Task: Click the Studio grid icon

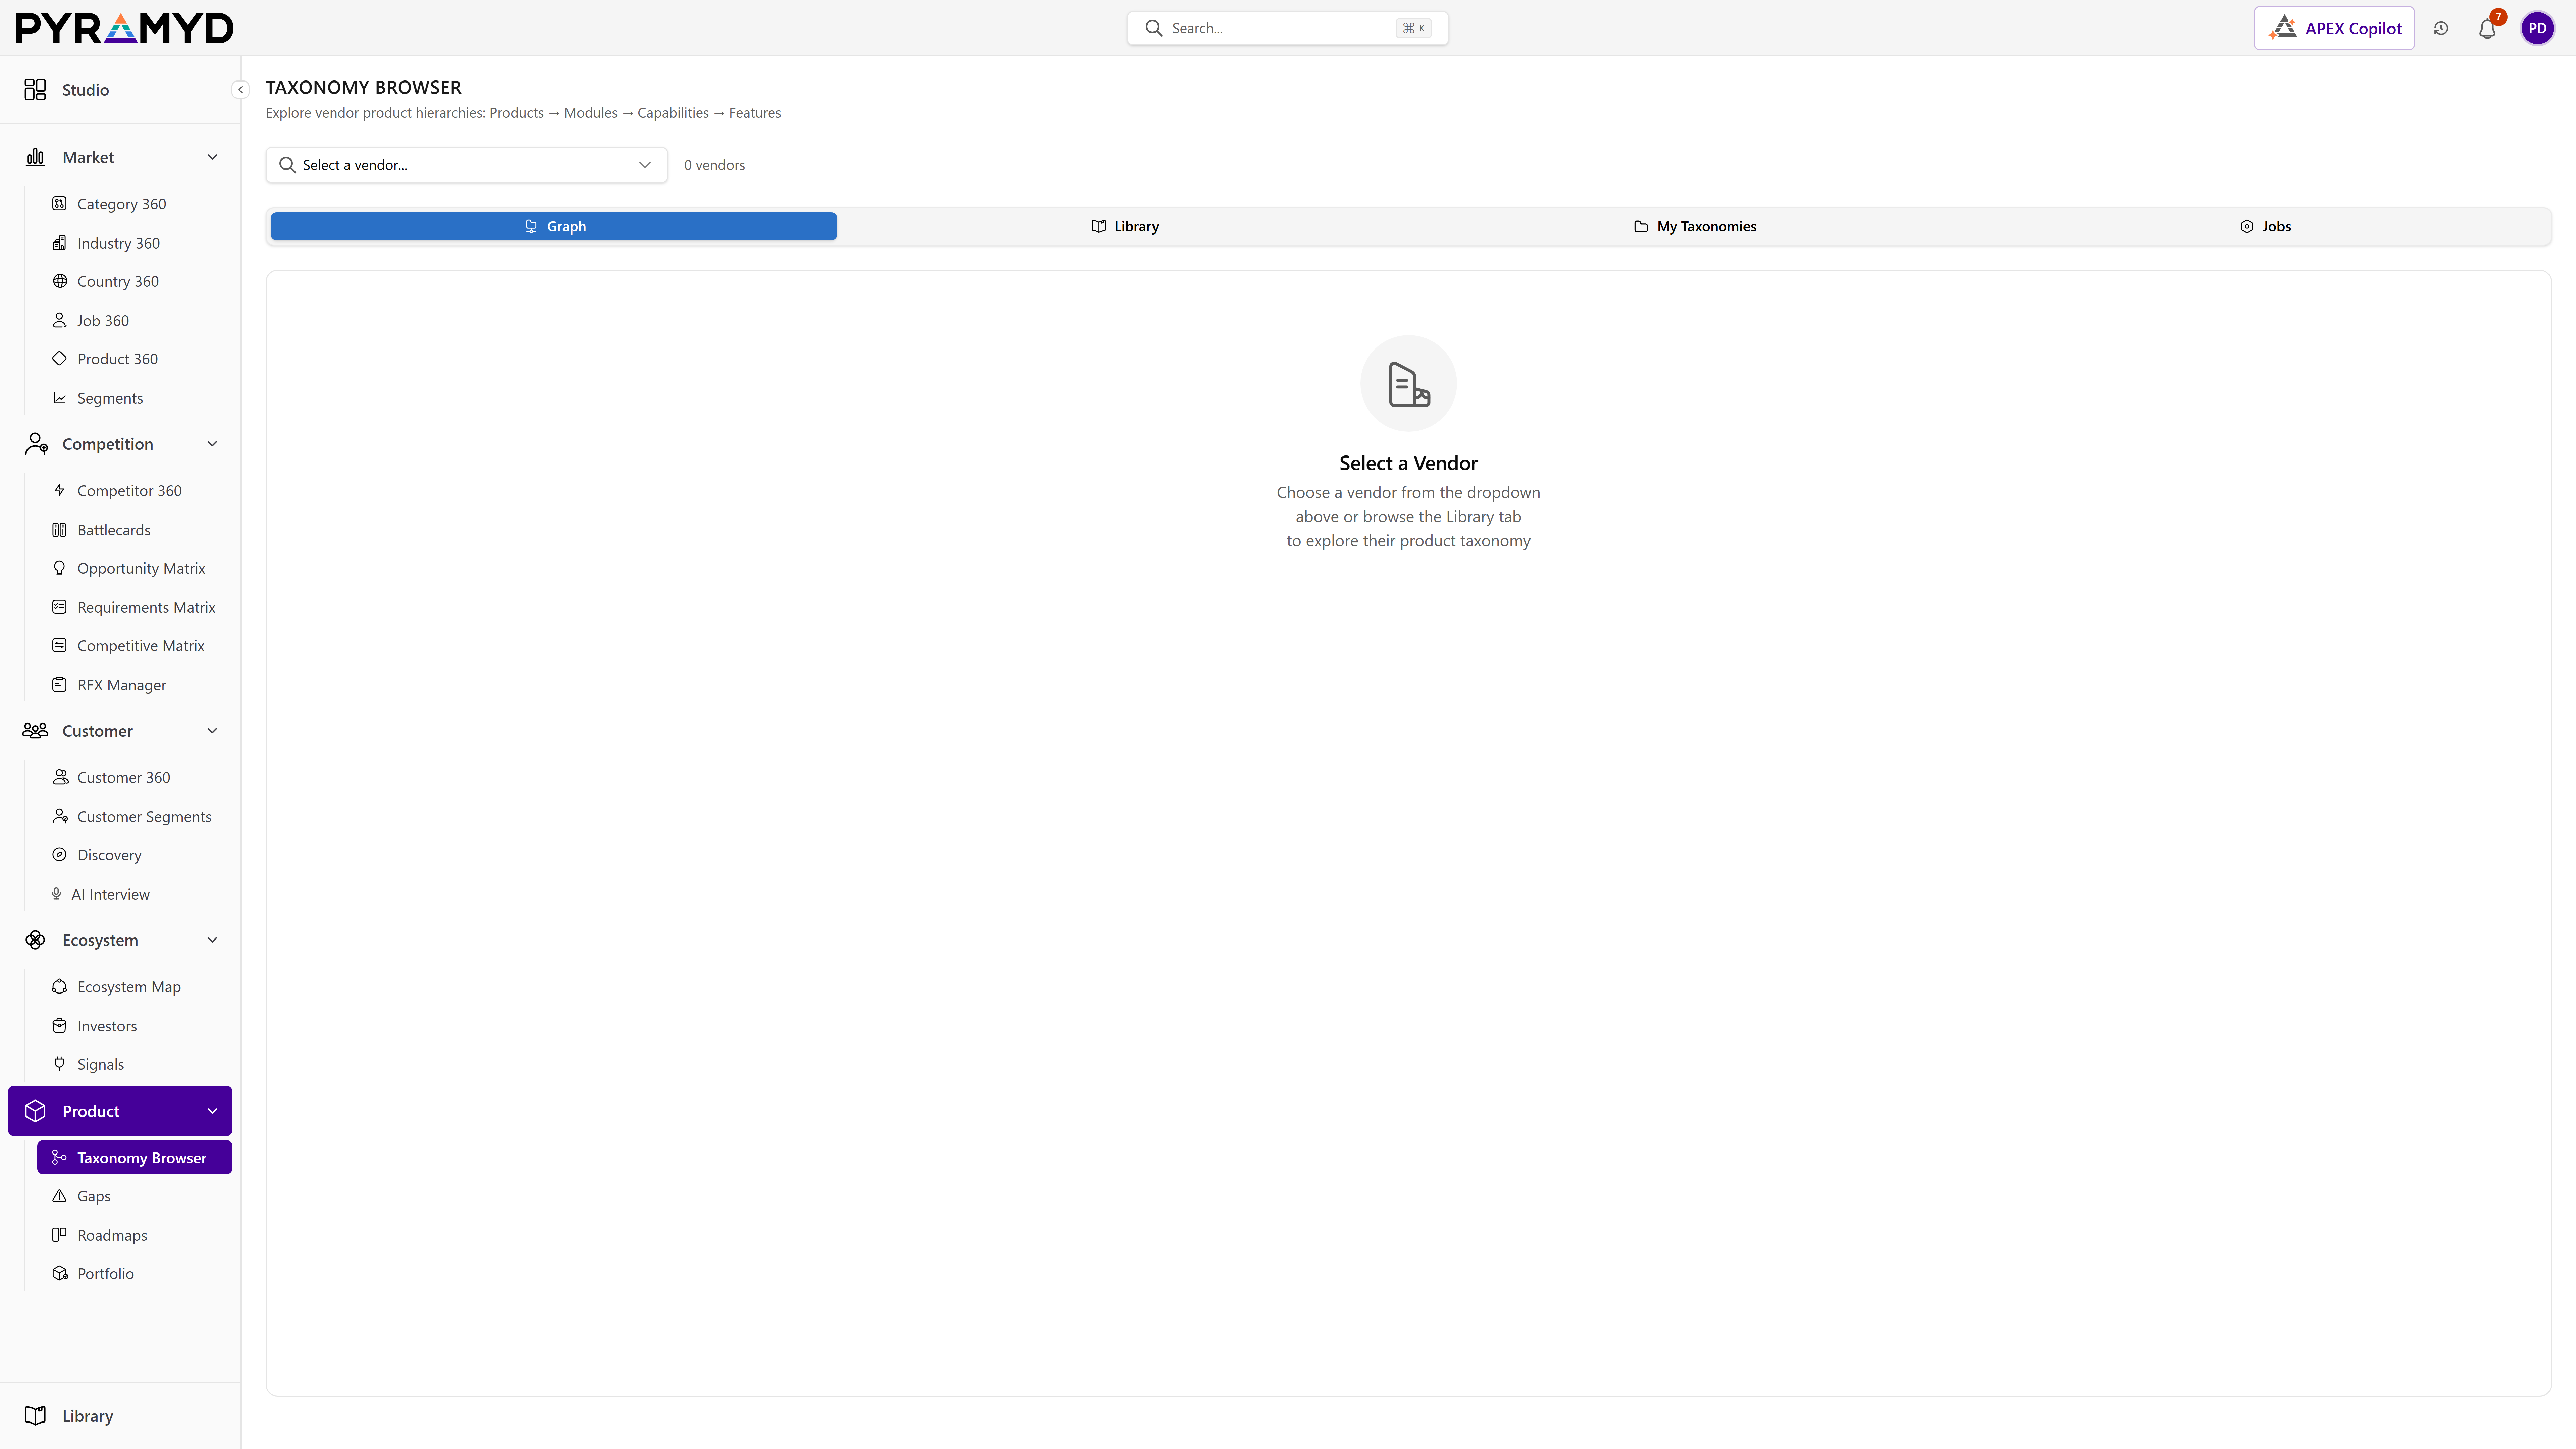Action: (x=35, y=90)
